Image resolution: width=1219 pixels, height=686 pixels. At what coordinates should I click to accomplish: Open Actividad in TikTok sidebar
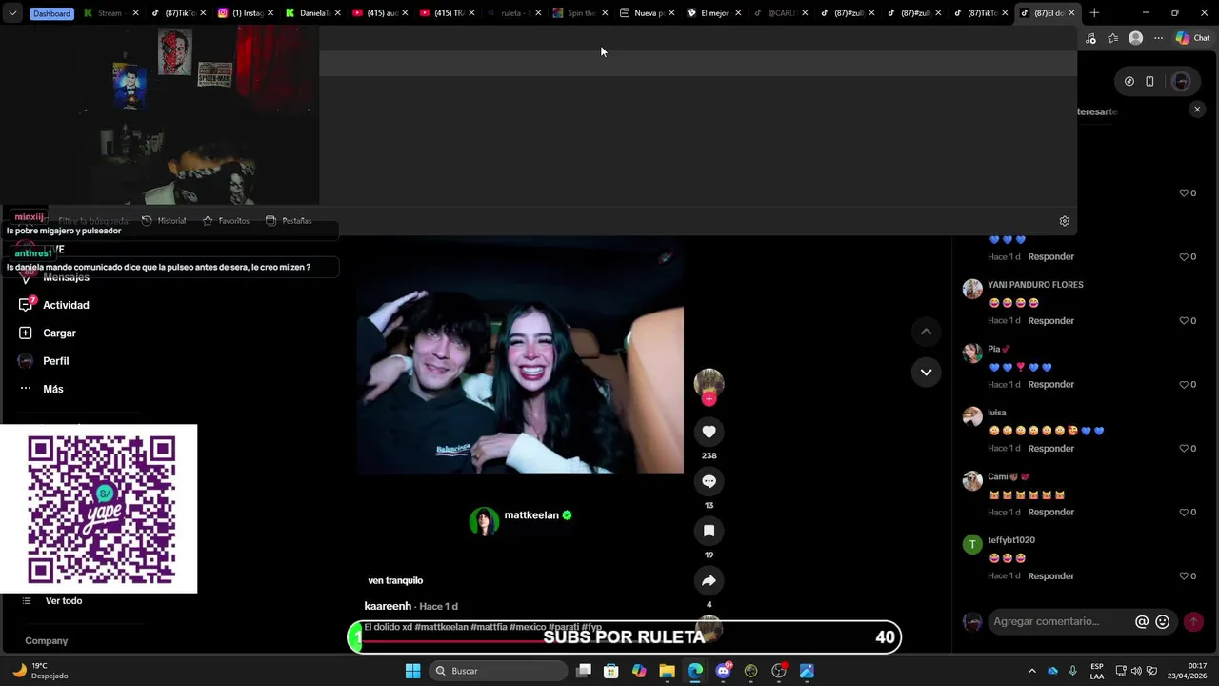[66, 305]
